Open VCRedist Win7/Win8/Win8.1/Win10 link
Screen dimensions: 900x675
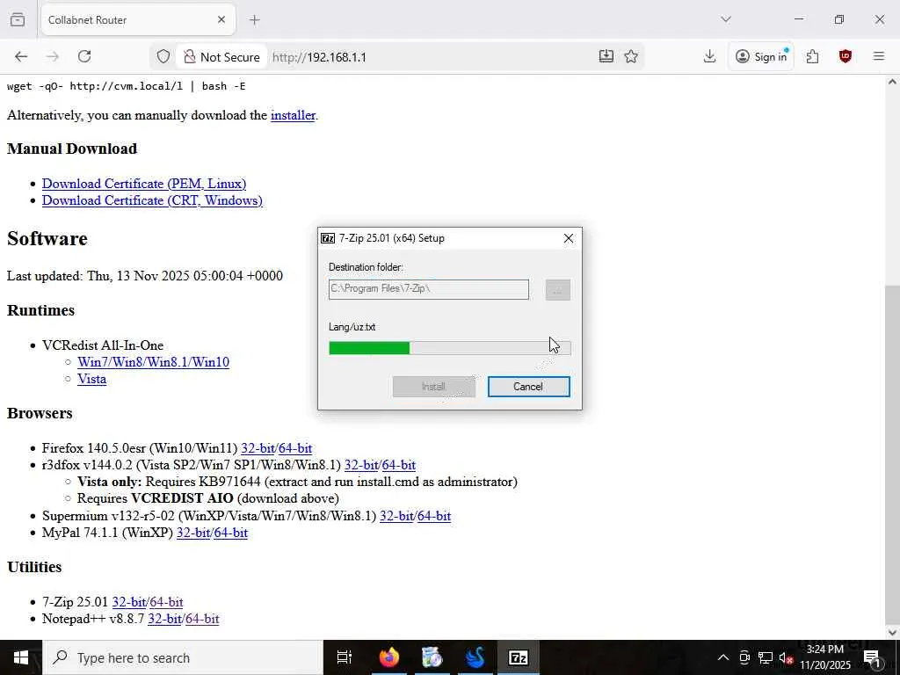coord(153,362)
